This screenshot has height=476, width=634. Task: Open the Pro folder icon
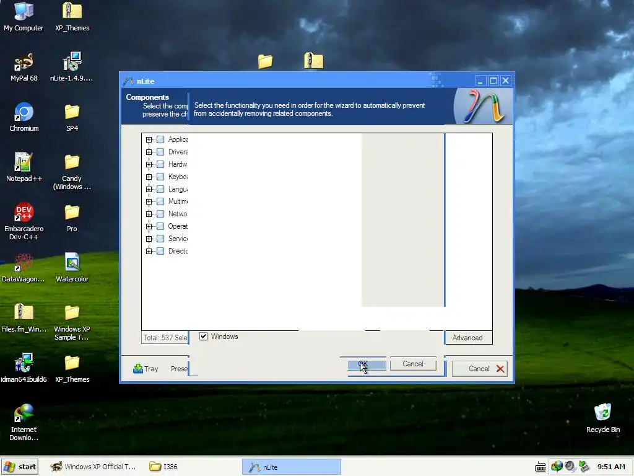tap(72, 218)
